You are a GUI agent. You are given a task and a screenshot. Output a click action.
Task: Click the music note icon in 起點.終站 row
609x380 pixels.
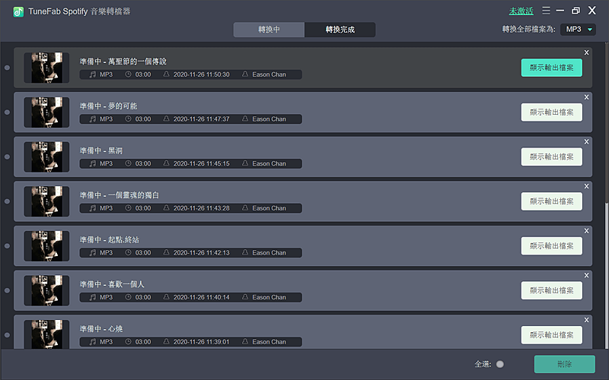point(92,252)
